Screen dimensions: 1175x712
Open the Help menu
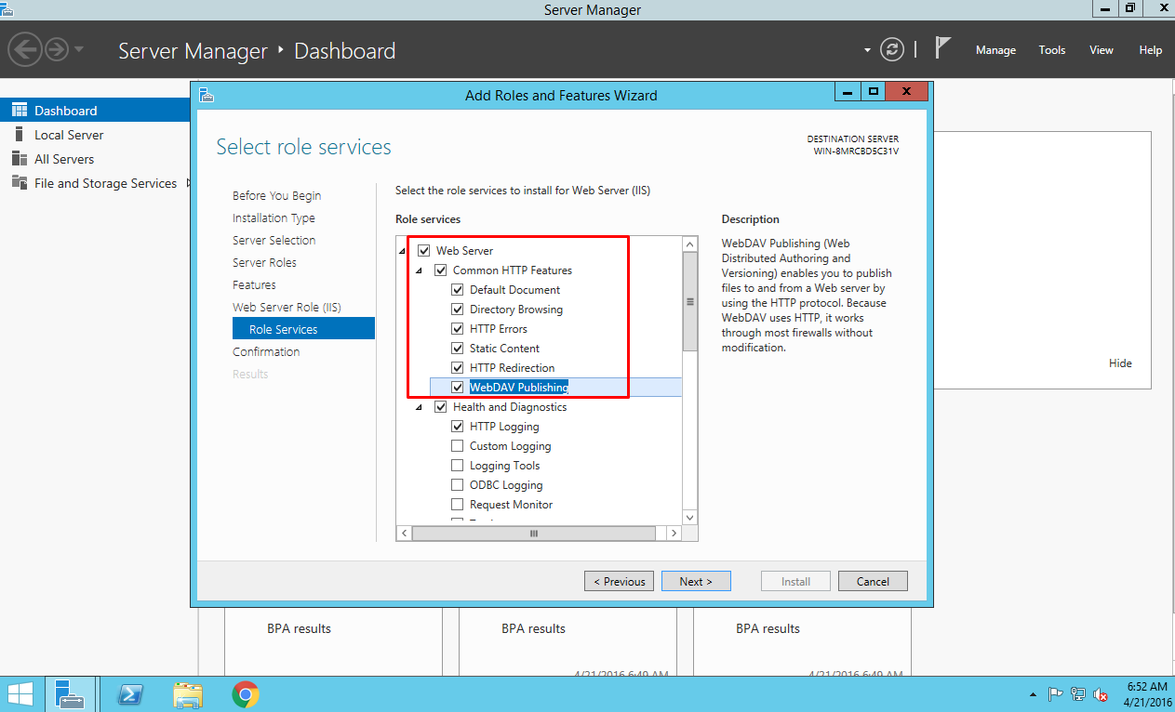point(1151,50)
